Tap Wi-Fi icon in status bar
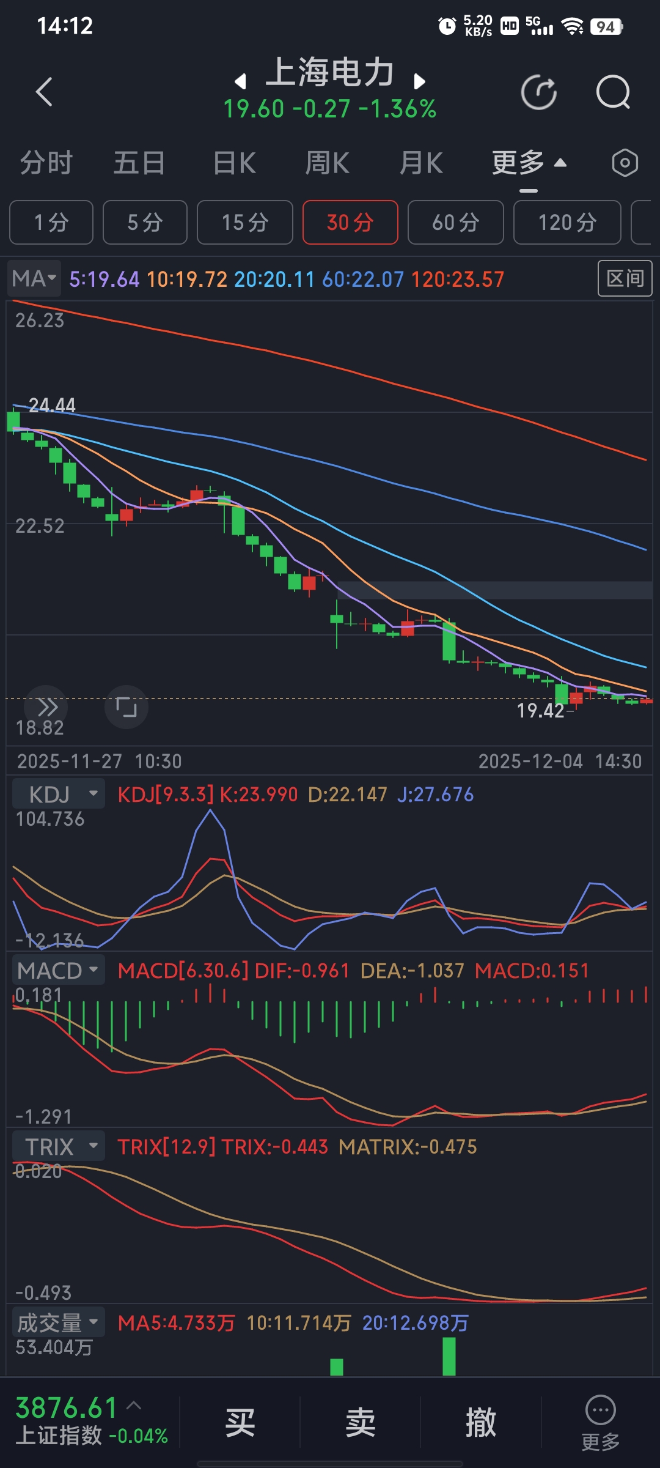This screenshot has width=660, height=1468. (x=573, y=26)
